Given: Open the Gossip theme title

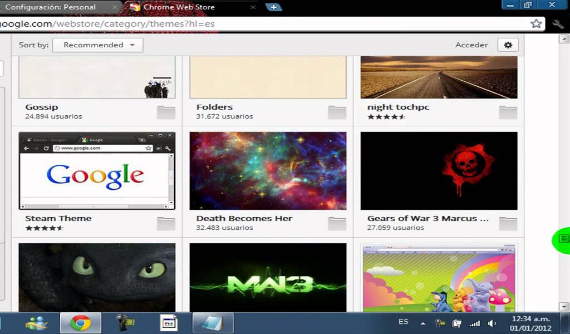Looking at the screenshot, I should (x=41, y=107).
